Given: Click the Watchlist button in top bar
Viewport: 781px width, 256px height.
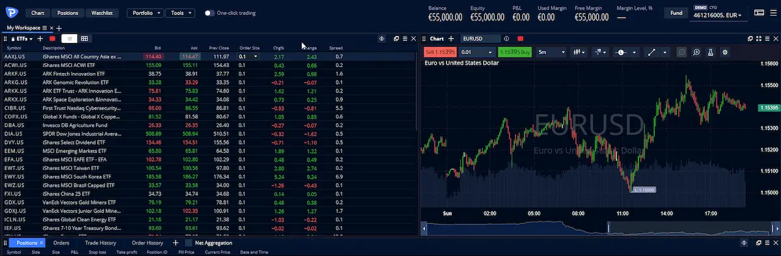Looking at the screenshot, I should 102,12.
